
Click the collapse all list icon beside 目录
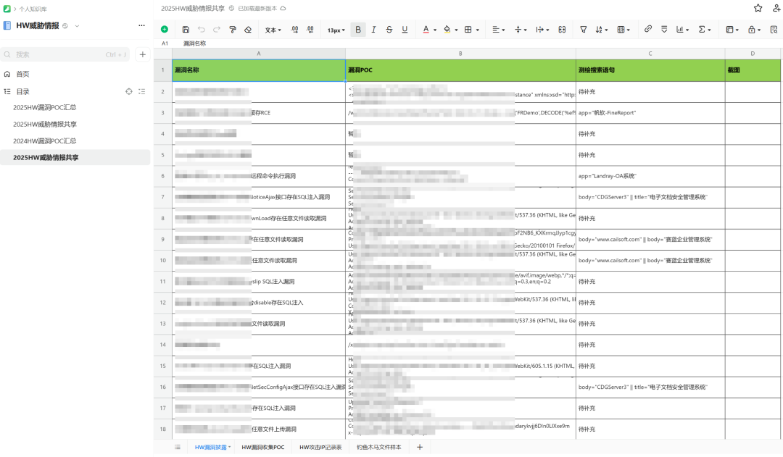click(x=142, y=91)
